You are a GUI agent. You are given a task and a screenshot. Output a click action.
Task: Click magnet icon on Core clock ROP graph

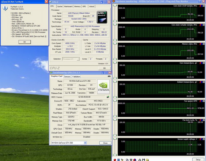point(200,6)
